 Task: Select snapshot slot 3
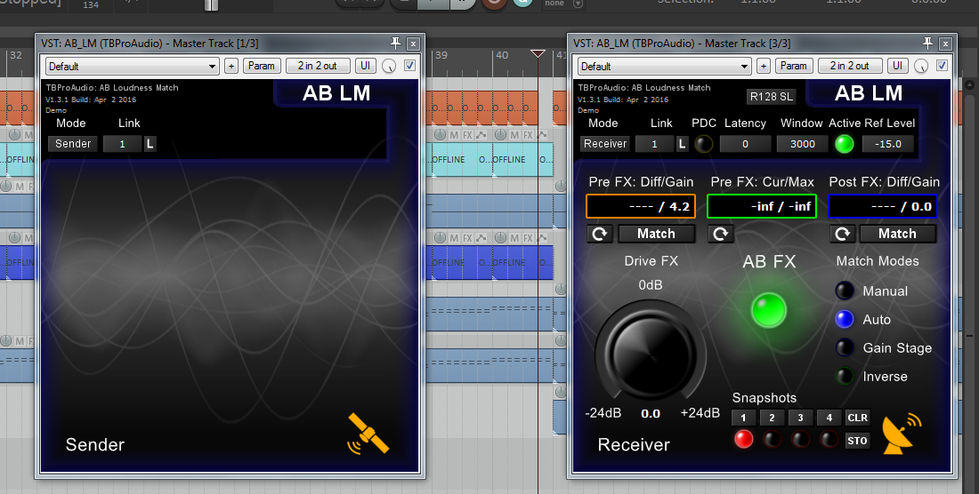tap(800, 418)
